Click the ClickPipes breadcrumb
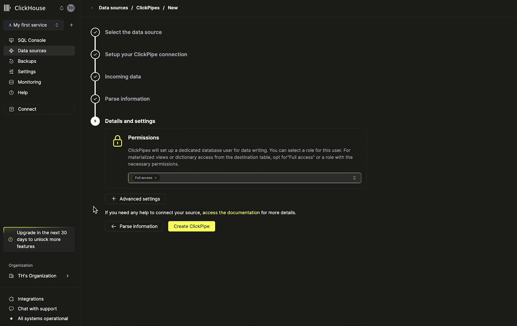 pos(148,8)
